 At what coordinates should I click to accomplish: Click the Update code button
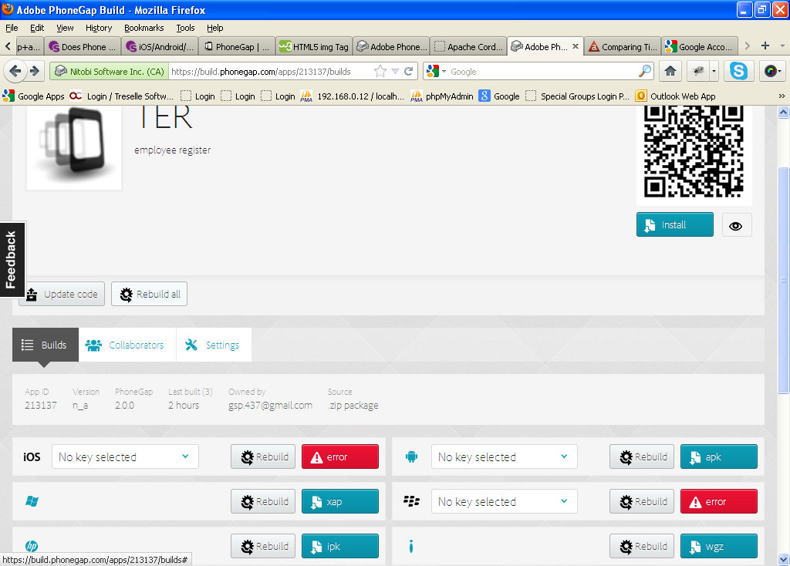click(x=62, y=295)
